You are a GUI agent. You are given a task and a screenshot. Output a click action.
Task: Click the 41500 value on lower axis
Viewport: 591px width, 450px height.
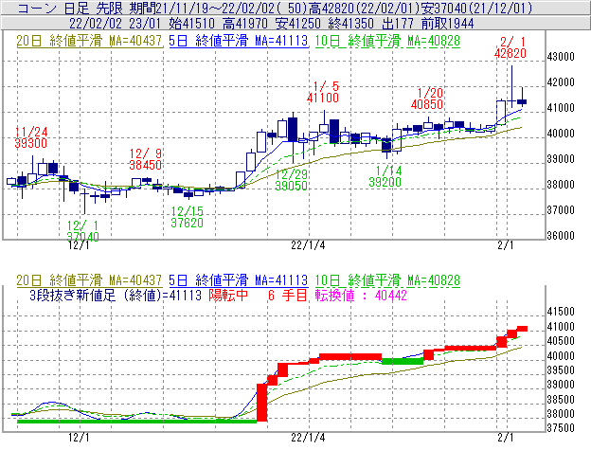[561, 312]
